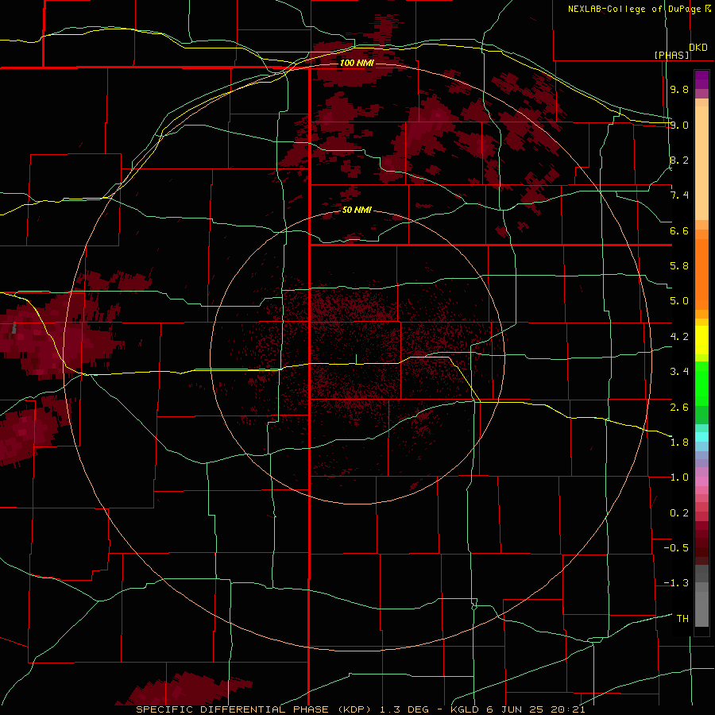The height and width of the screenshot is (715, 715).
Task: Click the Specific Differential Phase caption
Action: point(360,709)
